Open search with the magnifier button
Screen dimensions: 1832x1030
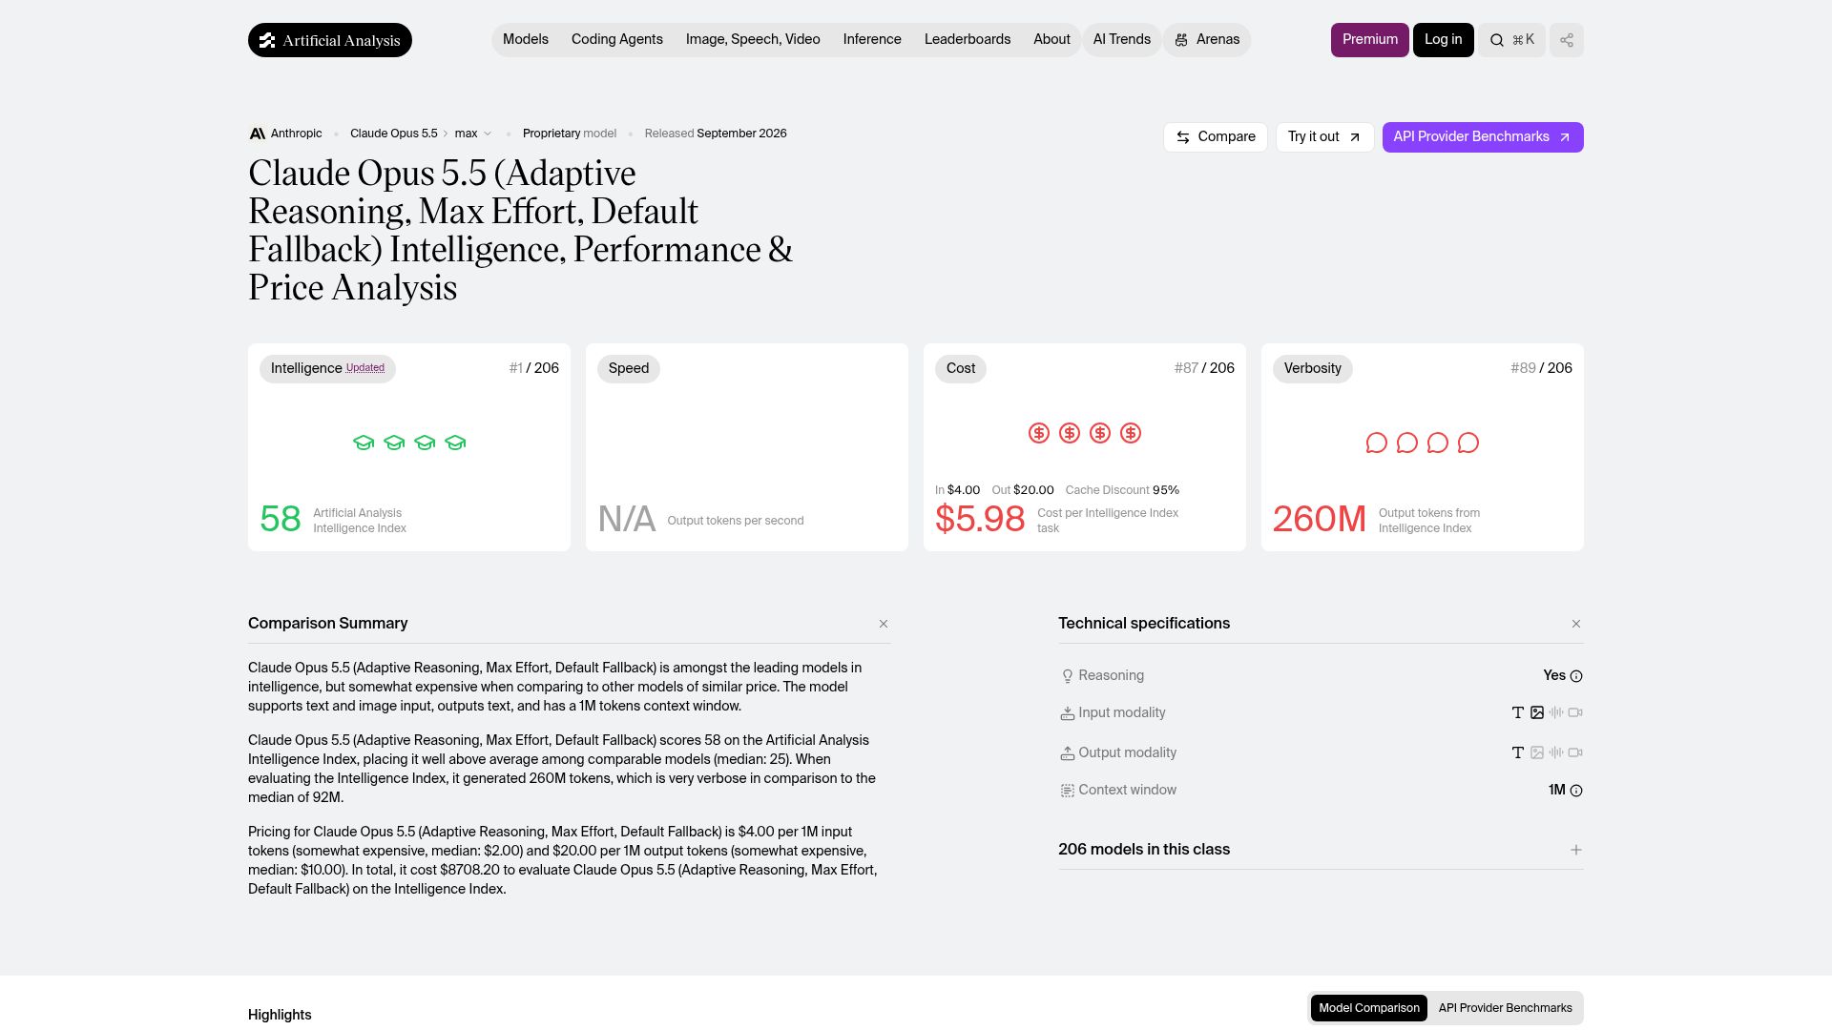coord(1512,40)
